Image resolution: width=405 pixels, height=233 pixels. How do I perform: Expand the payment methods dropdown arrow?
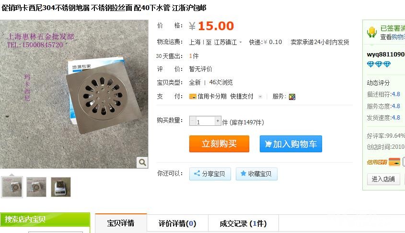click(260, 97)
